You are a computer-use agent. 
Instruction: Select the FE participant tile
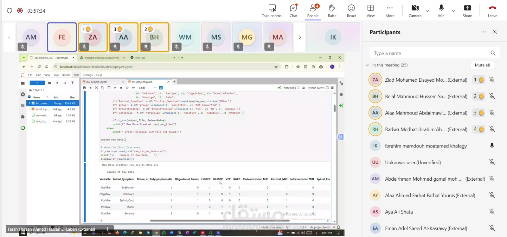[62, 37]
